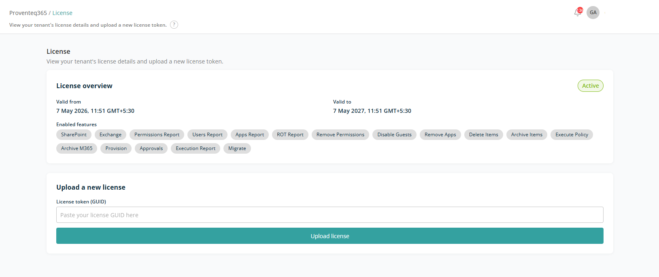Click the License breadcrumb link
The height and width of the screenshot is (277, 659).
(x=62, y=13)
